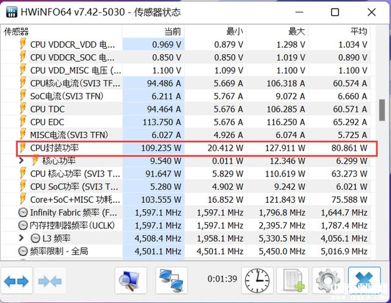Screen dimensions: 391x303
Task: Click the log file with plus button
Action: point(293,281)
